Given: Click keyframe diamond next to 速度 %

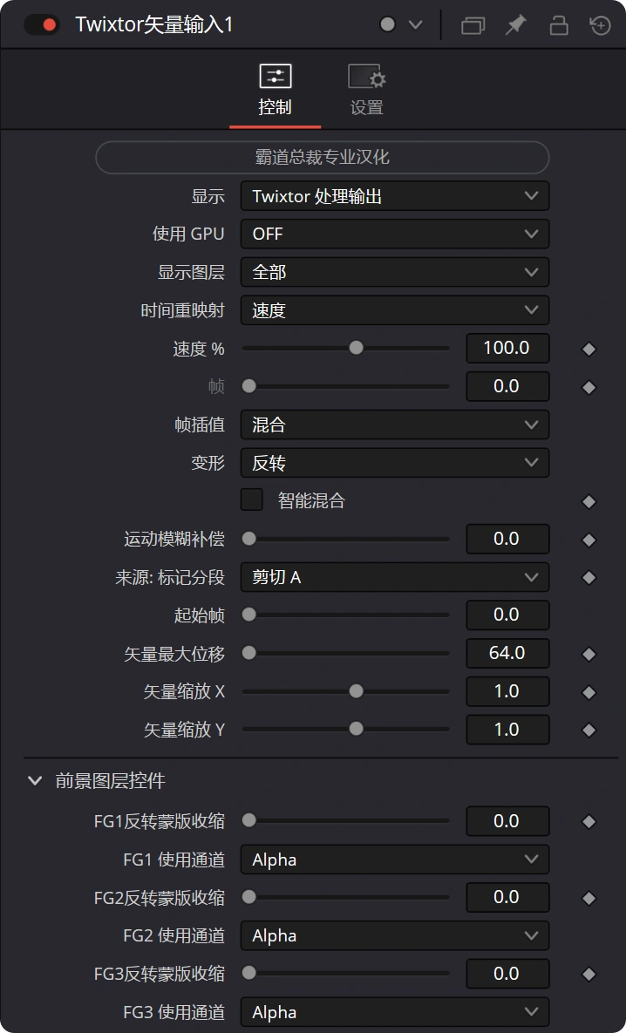Looking at the screenshot, I should point(589,350).
